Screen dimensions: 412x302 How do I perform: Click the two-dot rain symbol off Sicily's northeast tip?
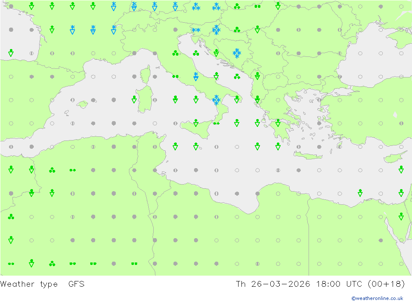[216, 123]
